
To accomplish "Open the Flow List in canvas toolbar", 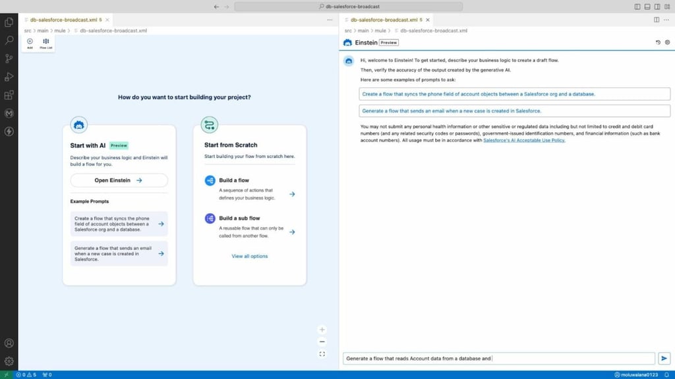I will (45, 43).
